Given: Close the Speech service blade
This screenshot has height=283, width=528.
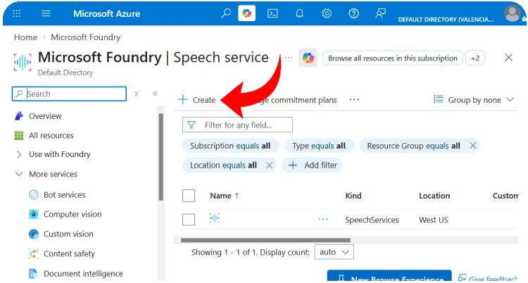Looking at the screenshot, I should tap(508, 58).
